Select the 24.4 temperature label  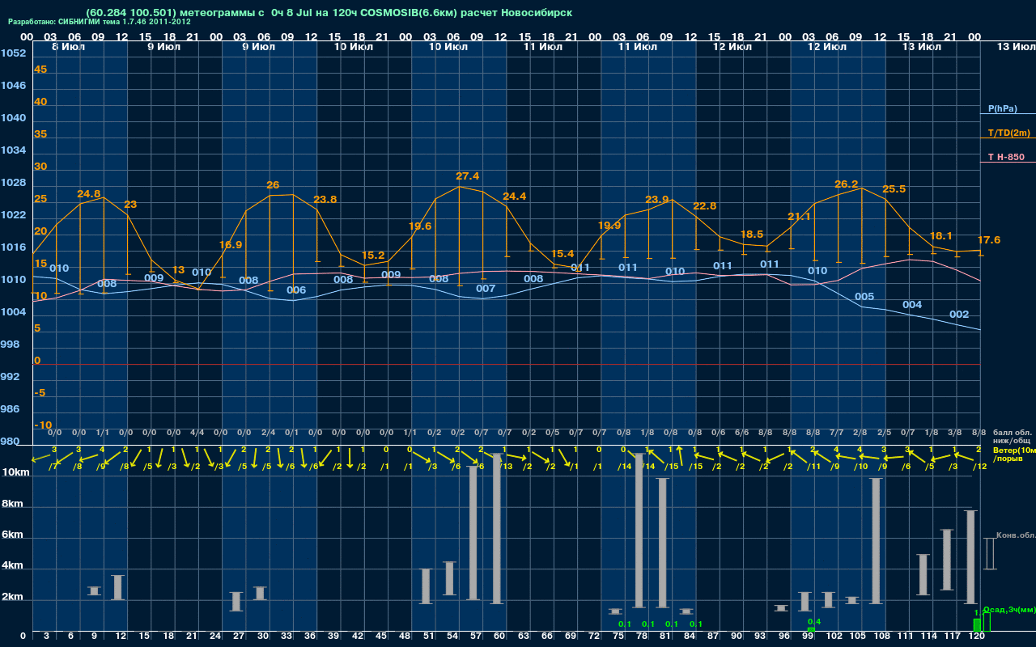tap(515, 197)
